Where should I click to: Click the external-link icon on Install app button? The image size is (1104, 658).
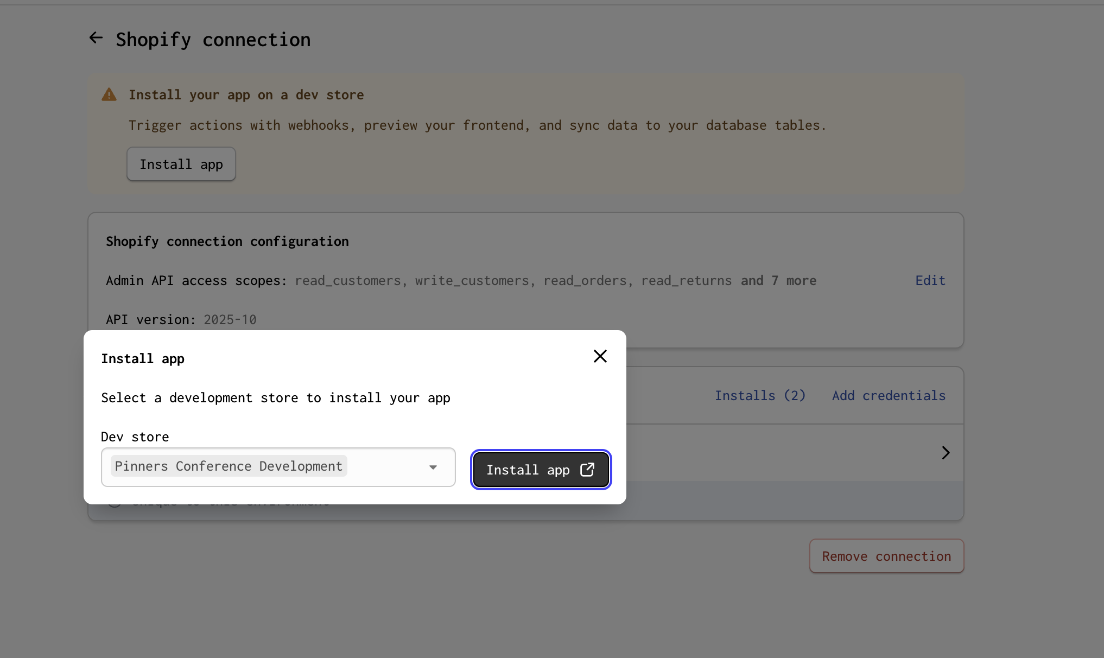(x=587, y=470)
